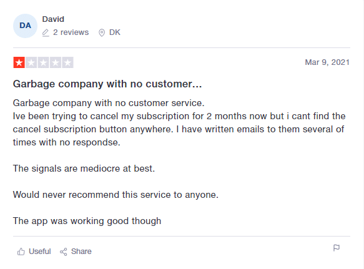Screen dimensions: 364x269
Task: Select the second grey star
Action: click(x=31, y=62)
